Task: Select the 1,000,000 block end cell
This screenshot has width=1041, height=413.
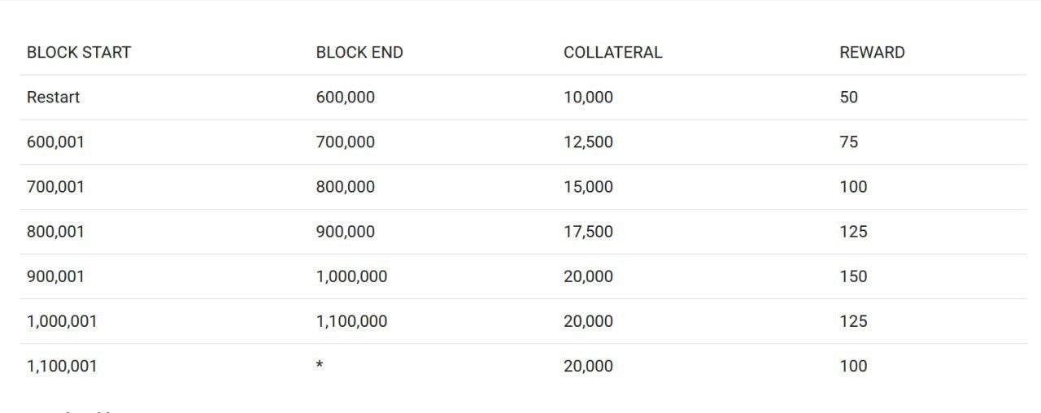Action: pyautogui.click(x=351, y=276)
